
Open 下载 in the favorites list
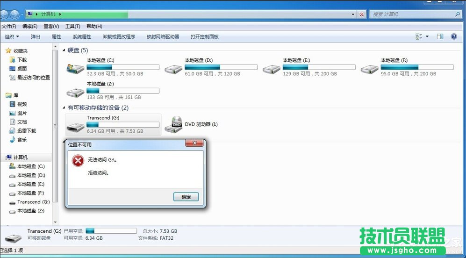click(22, 60)
